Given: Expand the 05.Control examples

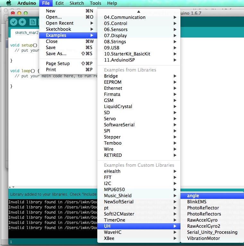Looking at the screenshot, I should coord(139,23).
